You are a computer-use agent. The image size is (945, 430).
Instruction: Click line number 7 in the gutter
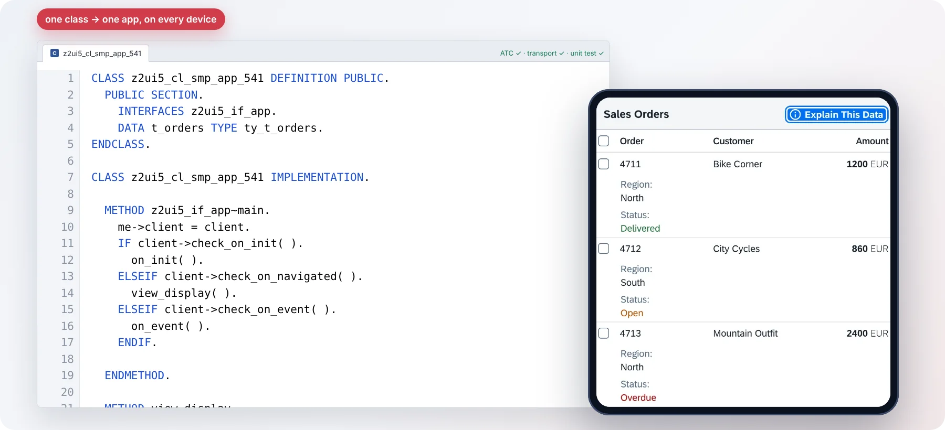coord(70,177)
